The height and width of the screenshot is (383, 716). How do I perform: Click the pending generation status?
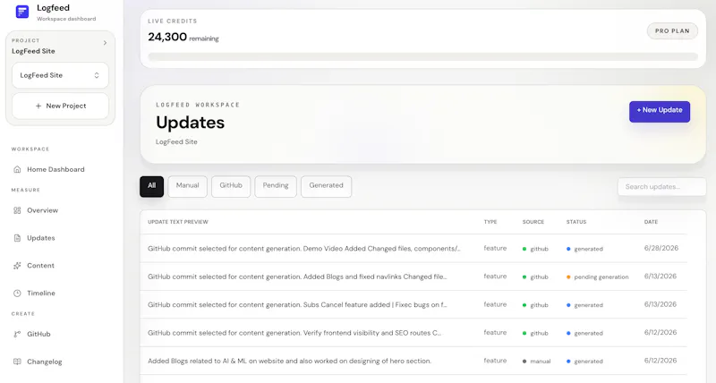(x=597, y=277)
